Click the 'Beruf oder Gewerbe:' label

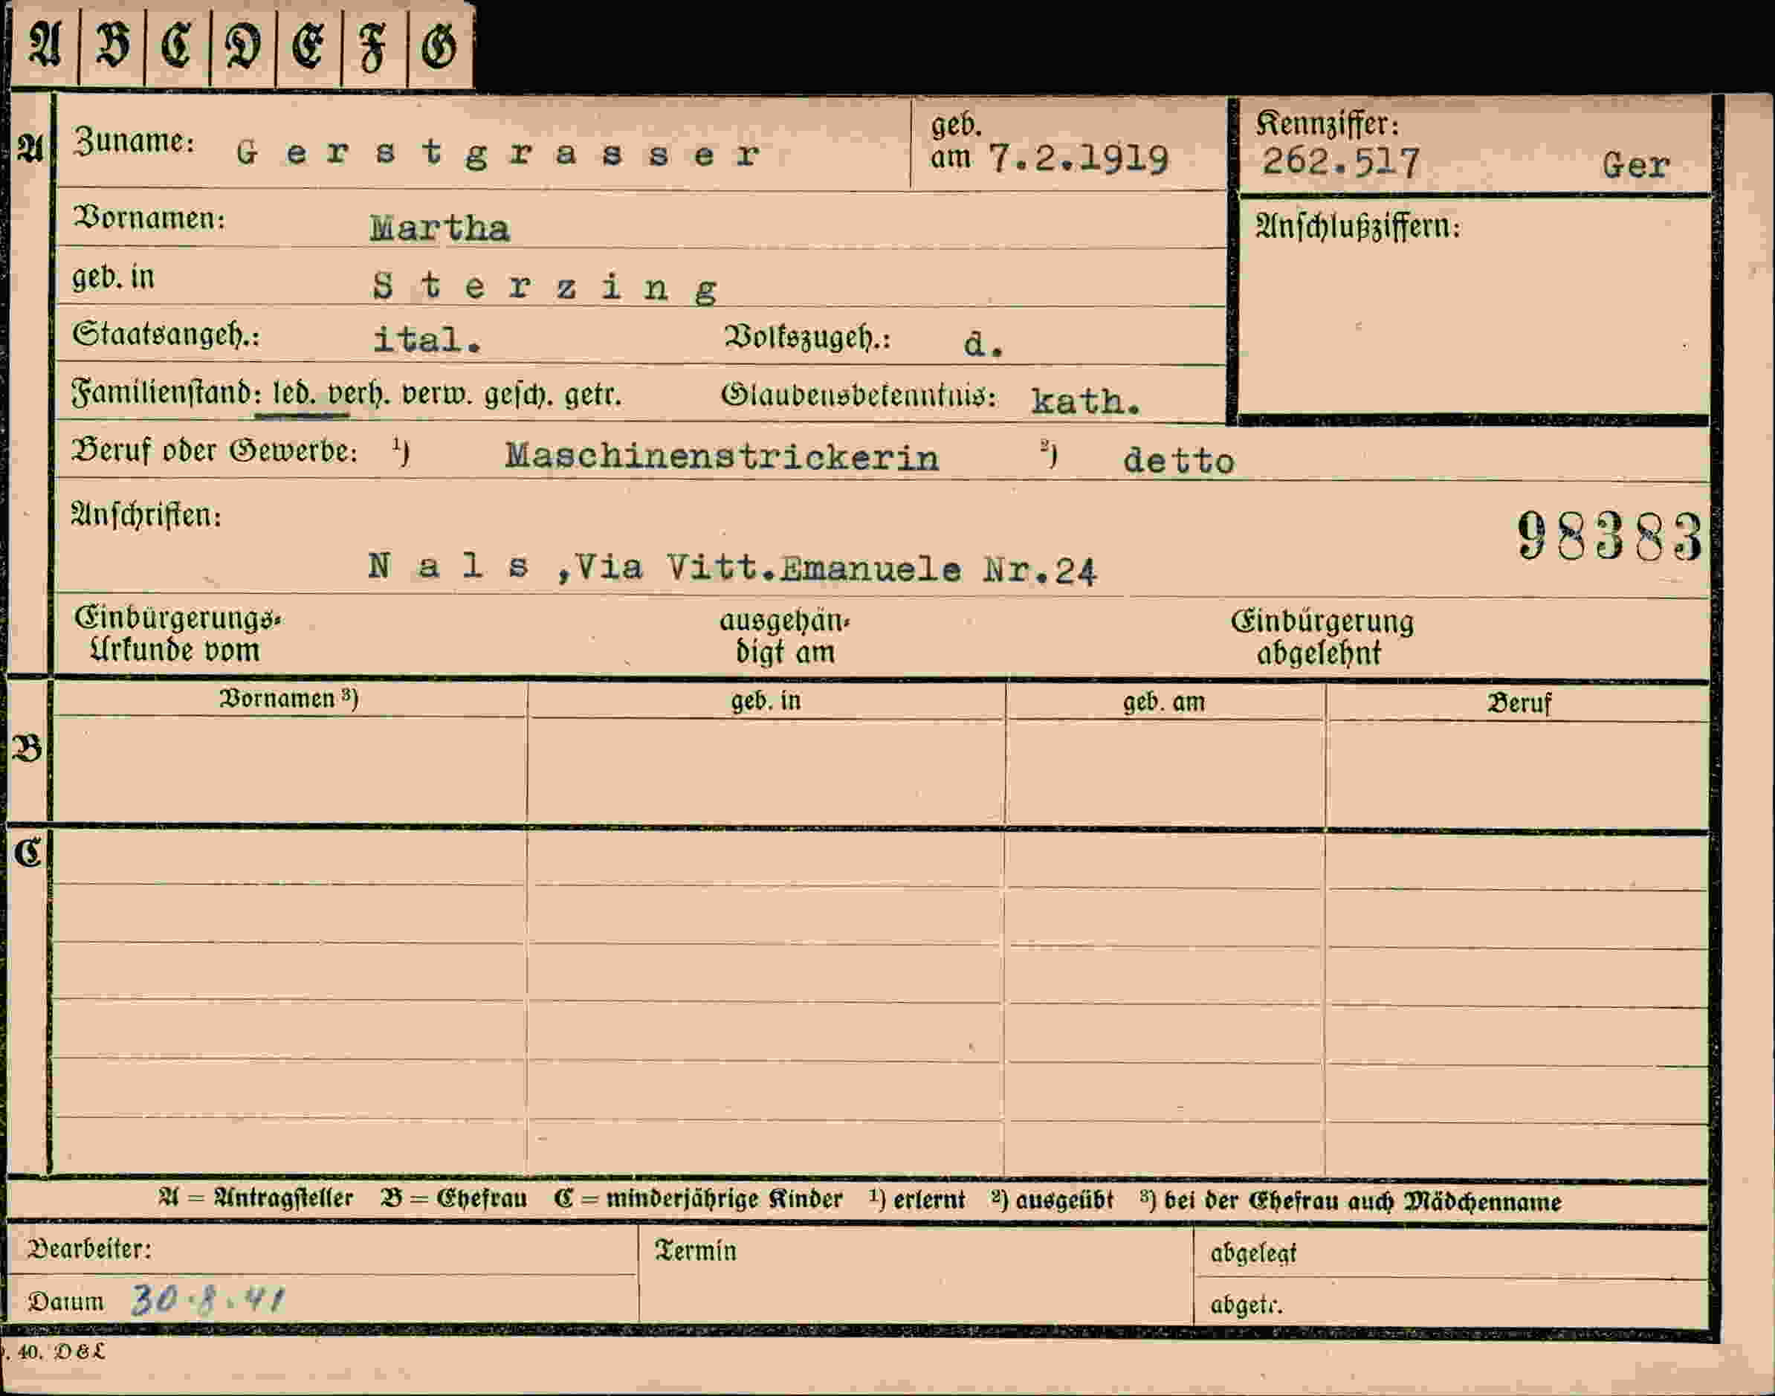[x=215, y=451]
